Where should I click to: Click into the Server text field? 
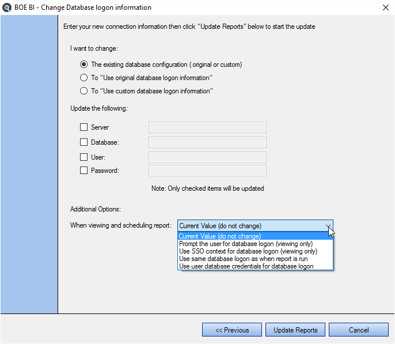[x=207, y=127]
